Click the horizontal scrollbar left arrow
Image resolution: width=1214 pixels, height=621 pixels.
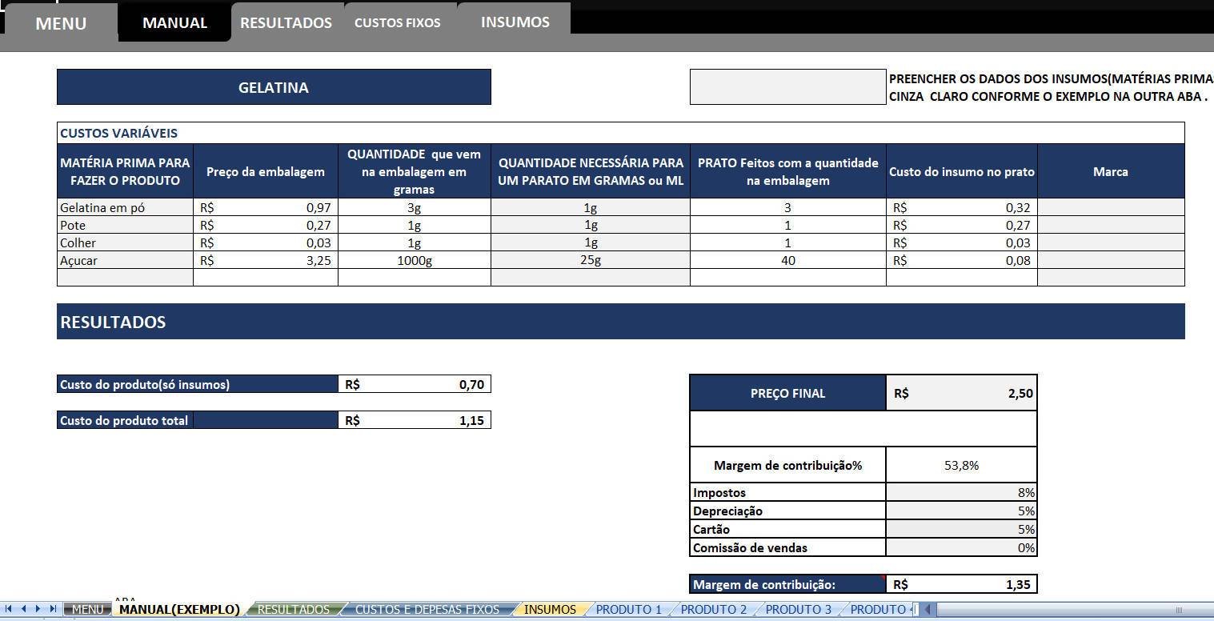(927, 610)
